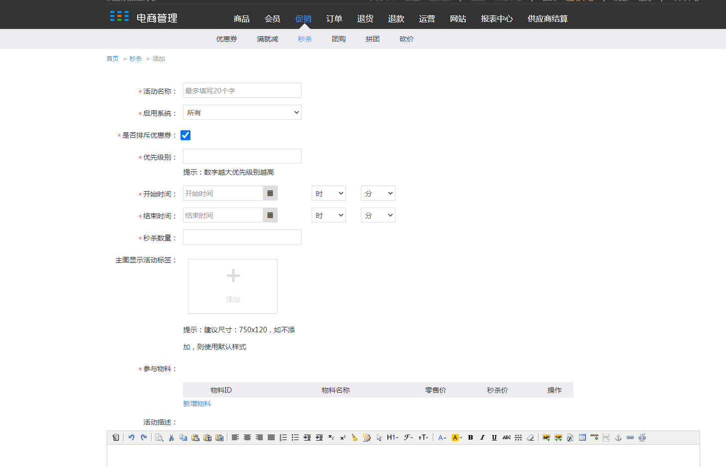
Task: Open font size dropdown in editor
Action: click(423, 438)
